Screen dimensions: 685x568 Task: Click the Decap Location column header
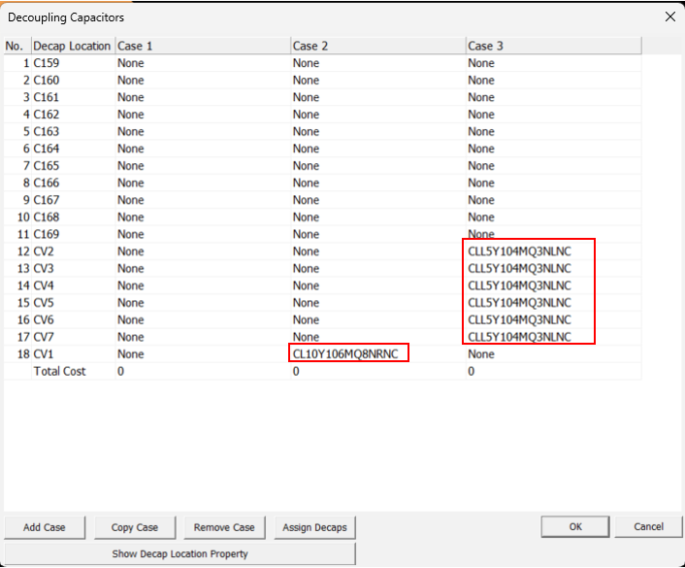pos(72,46)
